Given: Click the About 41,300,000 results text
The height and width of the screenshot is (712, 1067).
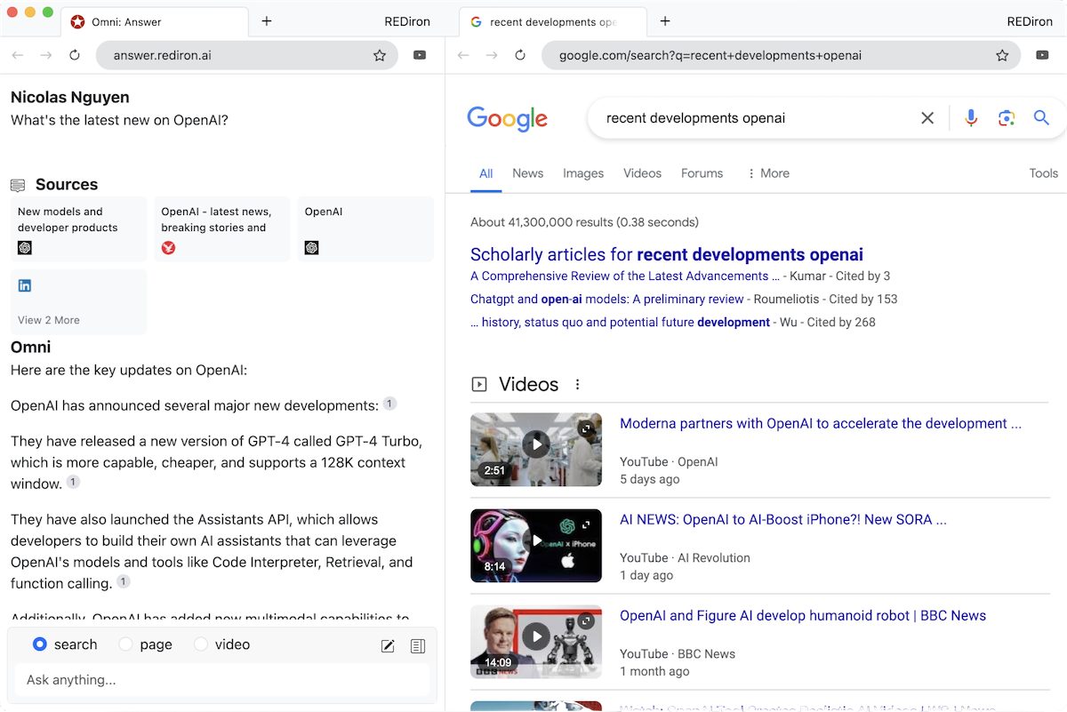Looking at the screenshot, I should [x=584, y=222].
